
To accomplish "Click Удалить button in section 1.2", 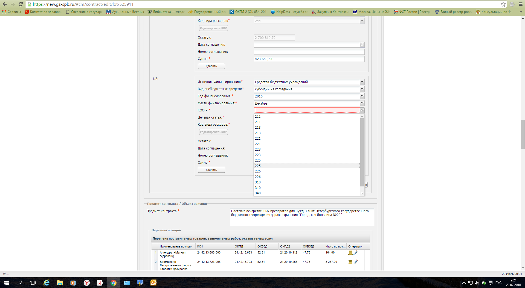I will [211, 170].
